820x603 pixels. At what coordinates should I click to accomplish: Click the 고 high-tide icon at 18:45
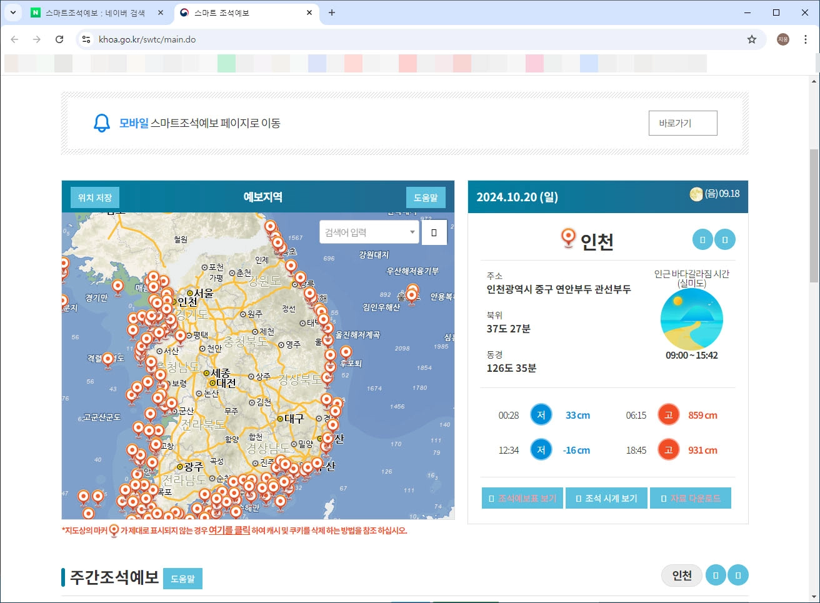click(x=667, y=449)
